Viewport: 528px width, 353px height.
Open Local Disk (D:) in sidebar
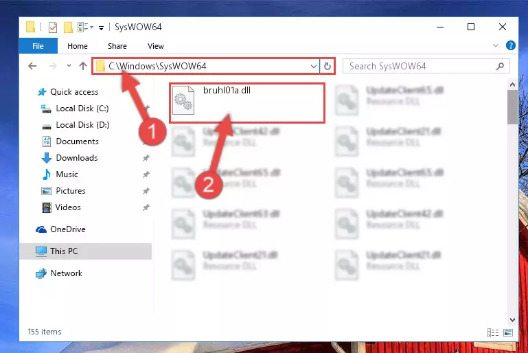[x=82, y=125]
